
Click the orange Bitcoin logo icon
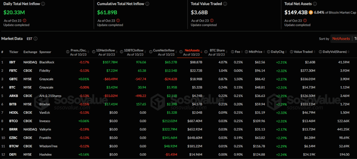coord(311,12)
